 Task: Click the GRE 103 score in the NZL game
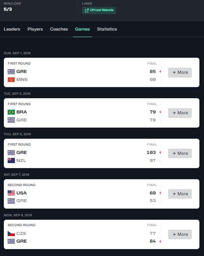pyautogui.click(x=151, y=152)
